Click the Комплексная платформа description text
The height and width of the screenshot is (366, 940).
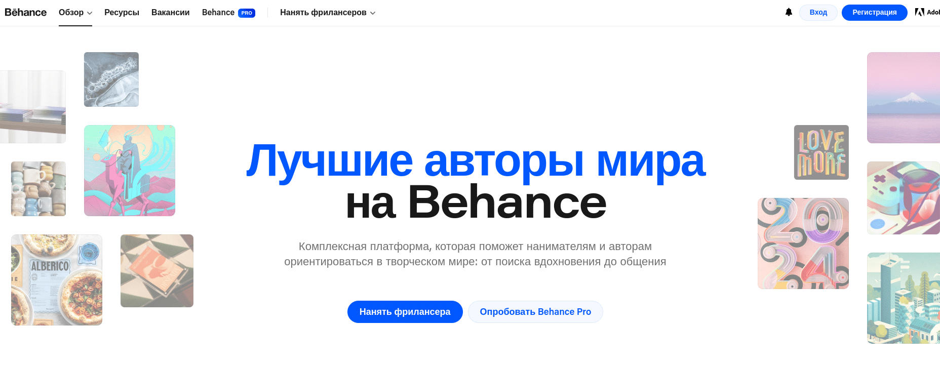click(475, 254)
